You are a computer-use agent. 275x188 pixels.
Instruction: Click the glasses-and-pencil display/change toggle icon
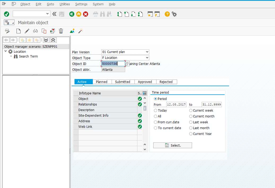[7, 31]
